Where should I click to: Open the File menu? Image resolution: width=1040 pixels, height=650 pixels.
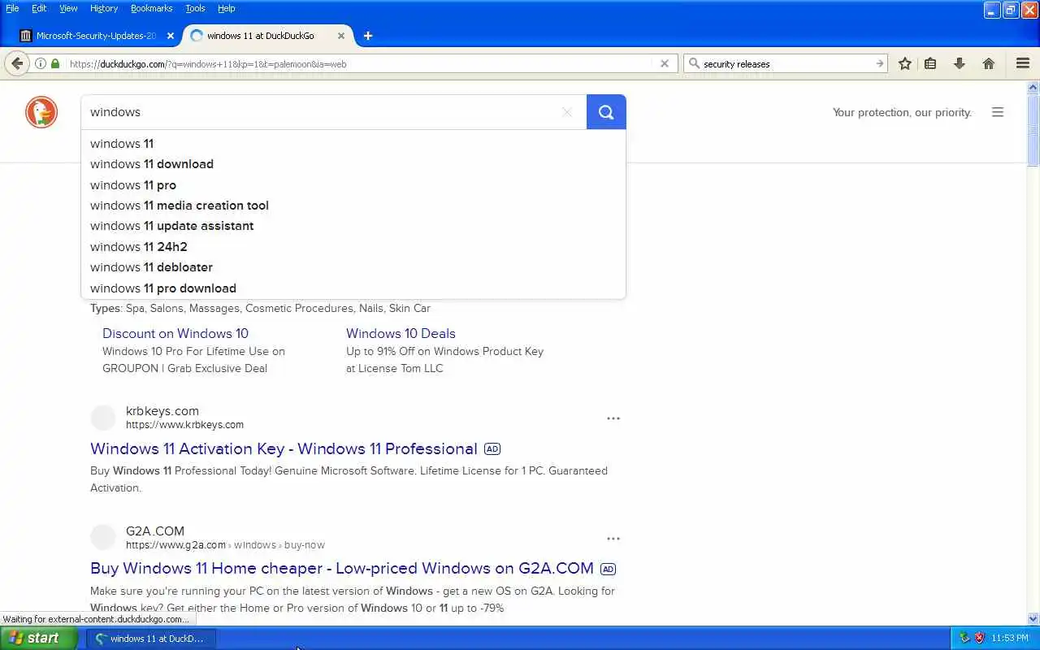[12, 8]
